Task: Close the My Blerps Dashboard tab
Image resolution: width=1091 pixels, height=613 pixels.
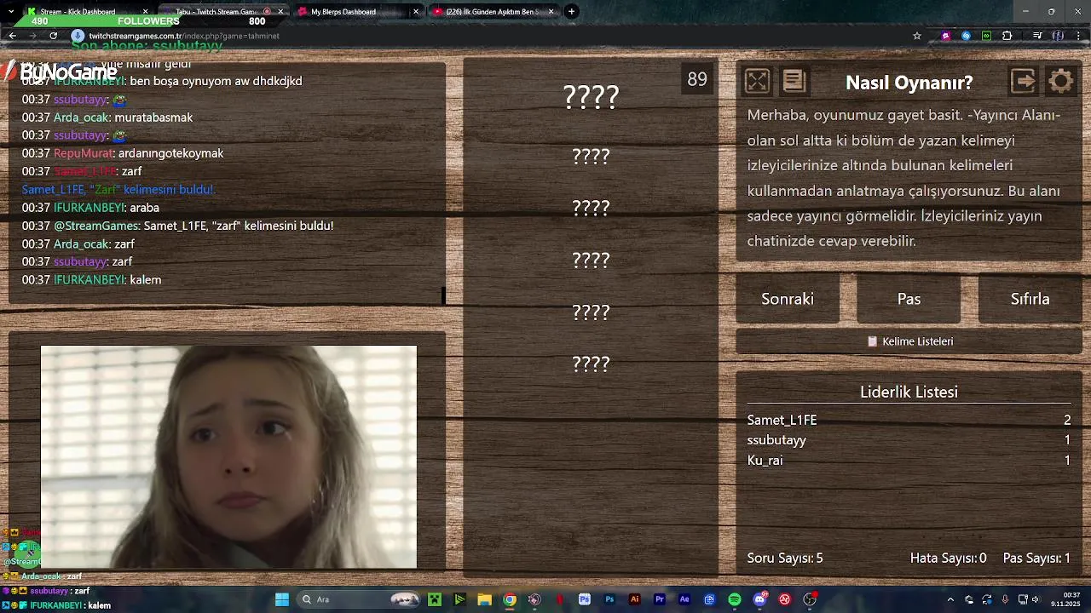Action: pos(416,11)
